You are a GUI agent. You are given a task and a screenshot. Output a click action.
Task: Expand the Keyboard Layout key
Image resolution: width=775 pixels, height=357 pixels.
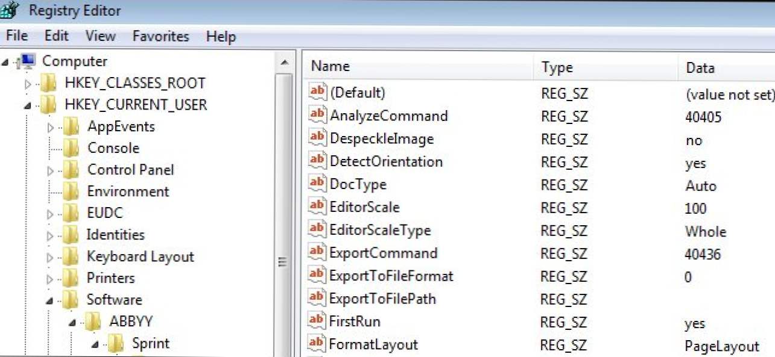coord(51,257)
